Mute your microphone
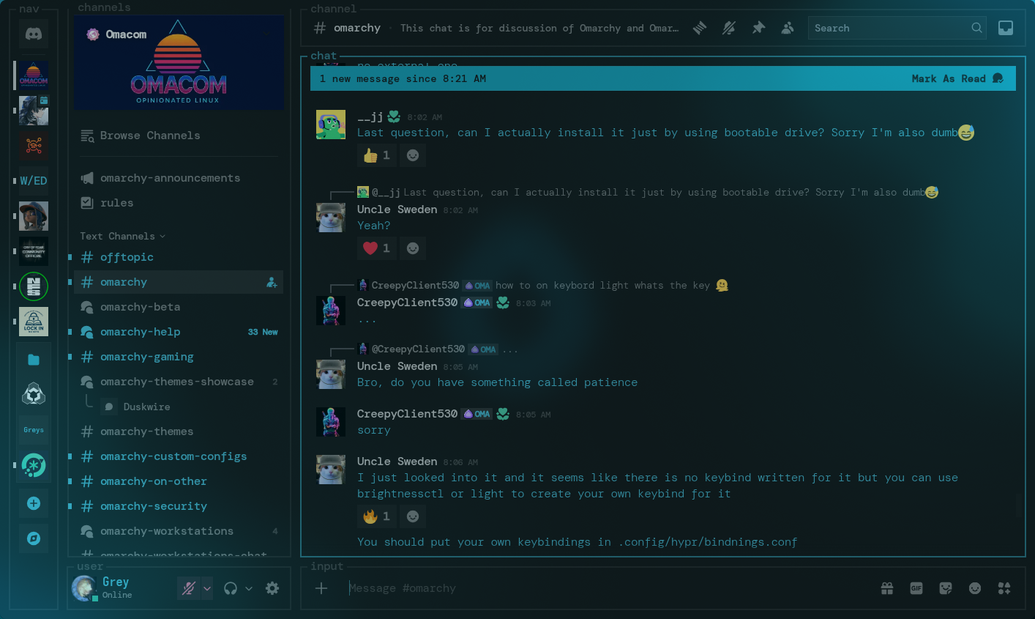The height and width of the screenshot is (619, 1035). pos(188,588)
